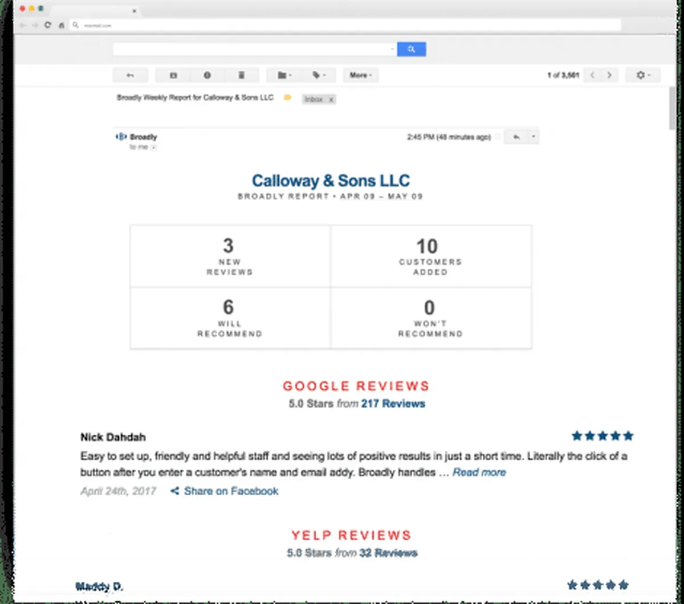Go to the older message arrow
The height and width of the screenshot is (604, 684).
(x=609, y=75)
